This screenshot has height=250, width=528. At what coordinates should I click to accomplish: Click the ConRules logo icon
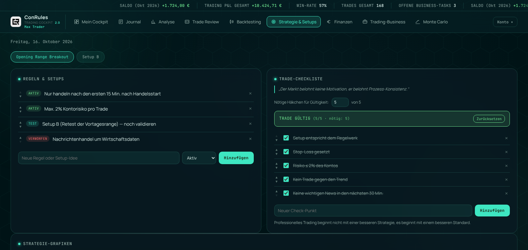16,22
